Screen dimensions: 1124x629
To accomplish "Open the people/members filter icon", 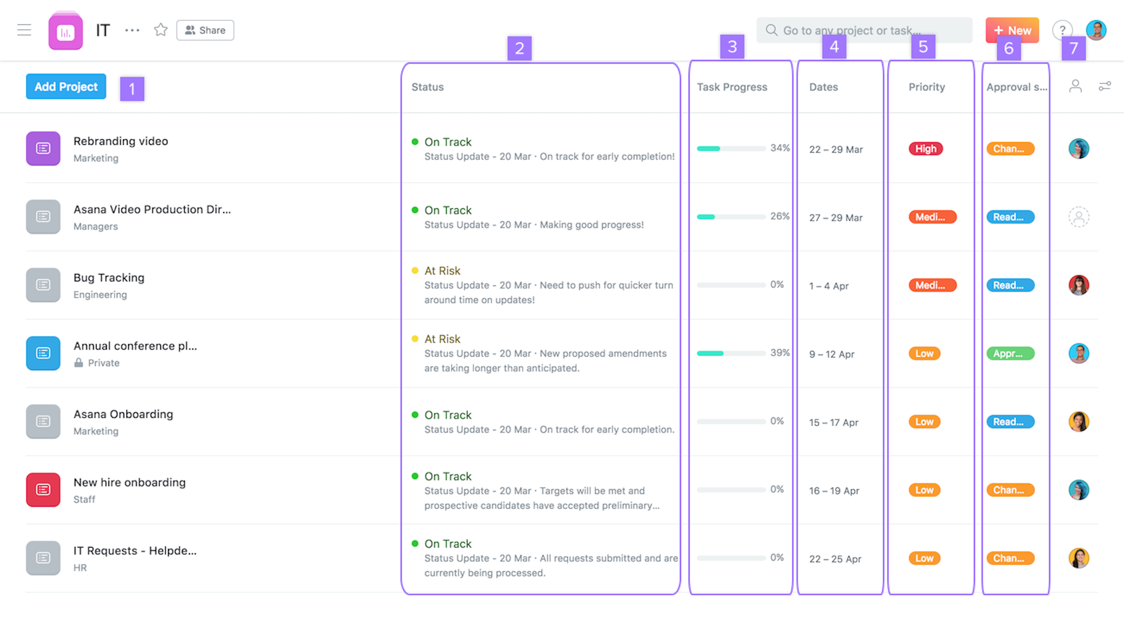I will 1076,86.
